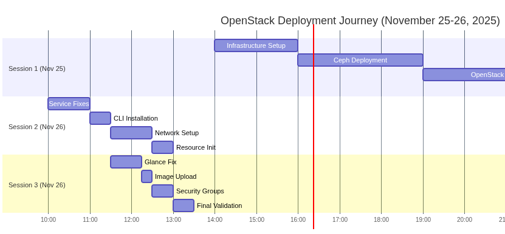Click the bar beside Security Groups
Viewport: 505px width, 234px height.
(x=163, y=191)
